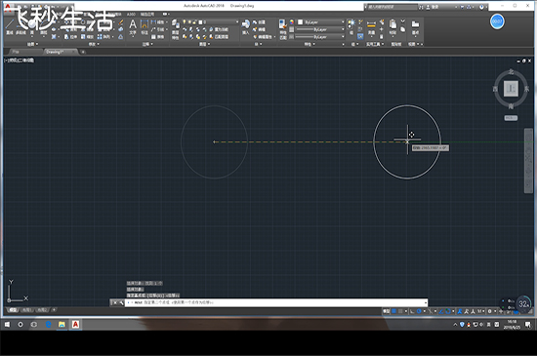Click the Group icon in the ribbon
Screen dimensions: 537x356
point(351,26)
